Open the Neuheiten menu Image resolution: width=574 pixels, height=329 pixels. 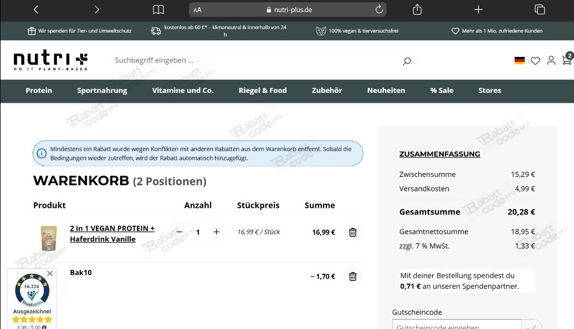point(386,91)
